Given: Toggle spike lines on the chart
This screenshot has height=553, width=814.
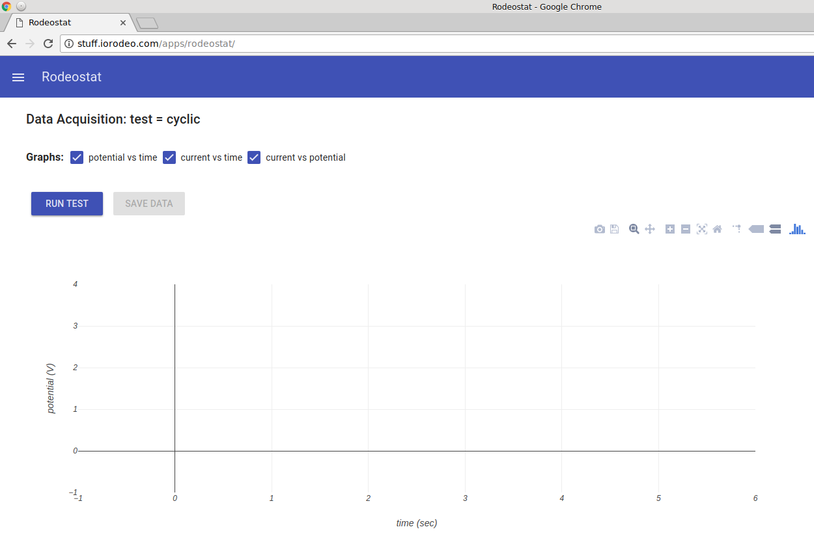Looking at the screenshot, I should 737,229.
